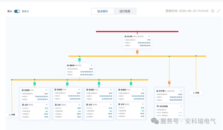The image size is (223, 130).
Task: Click the signal icon on the SOC 36.40 BMS card
Action: (x=143, y=104)
